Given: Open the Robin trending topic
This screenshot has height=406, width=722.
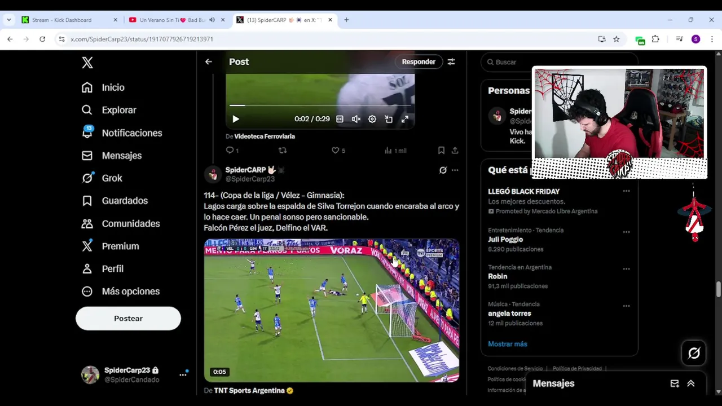Looking at the screenshot, I should pos(498,276).
